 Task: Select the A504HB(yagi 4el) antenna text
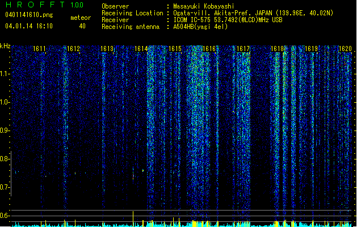pos(200,27)
